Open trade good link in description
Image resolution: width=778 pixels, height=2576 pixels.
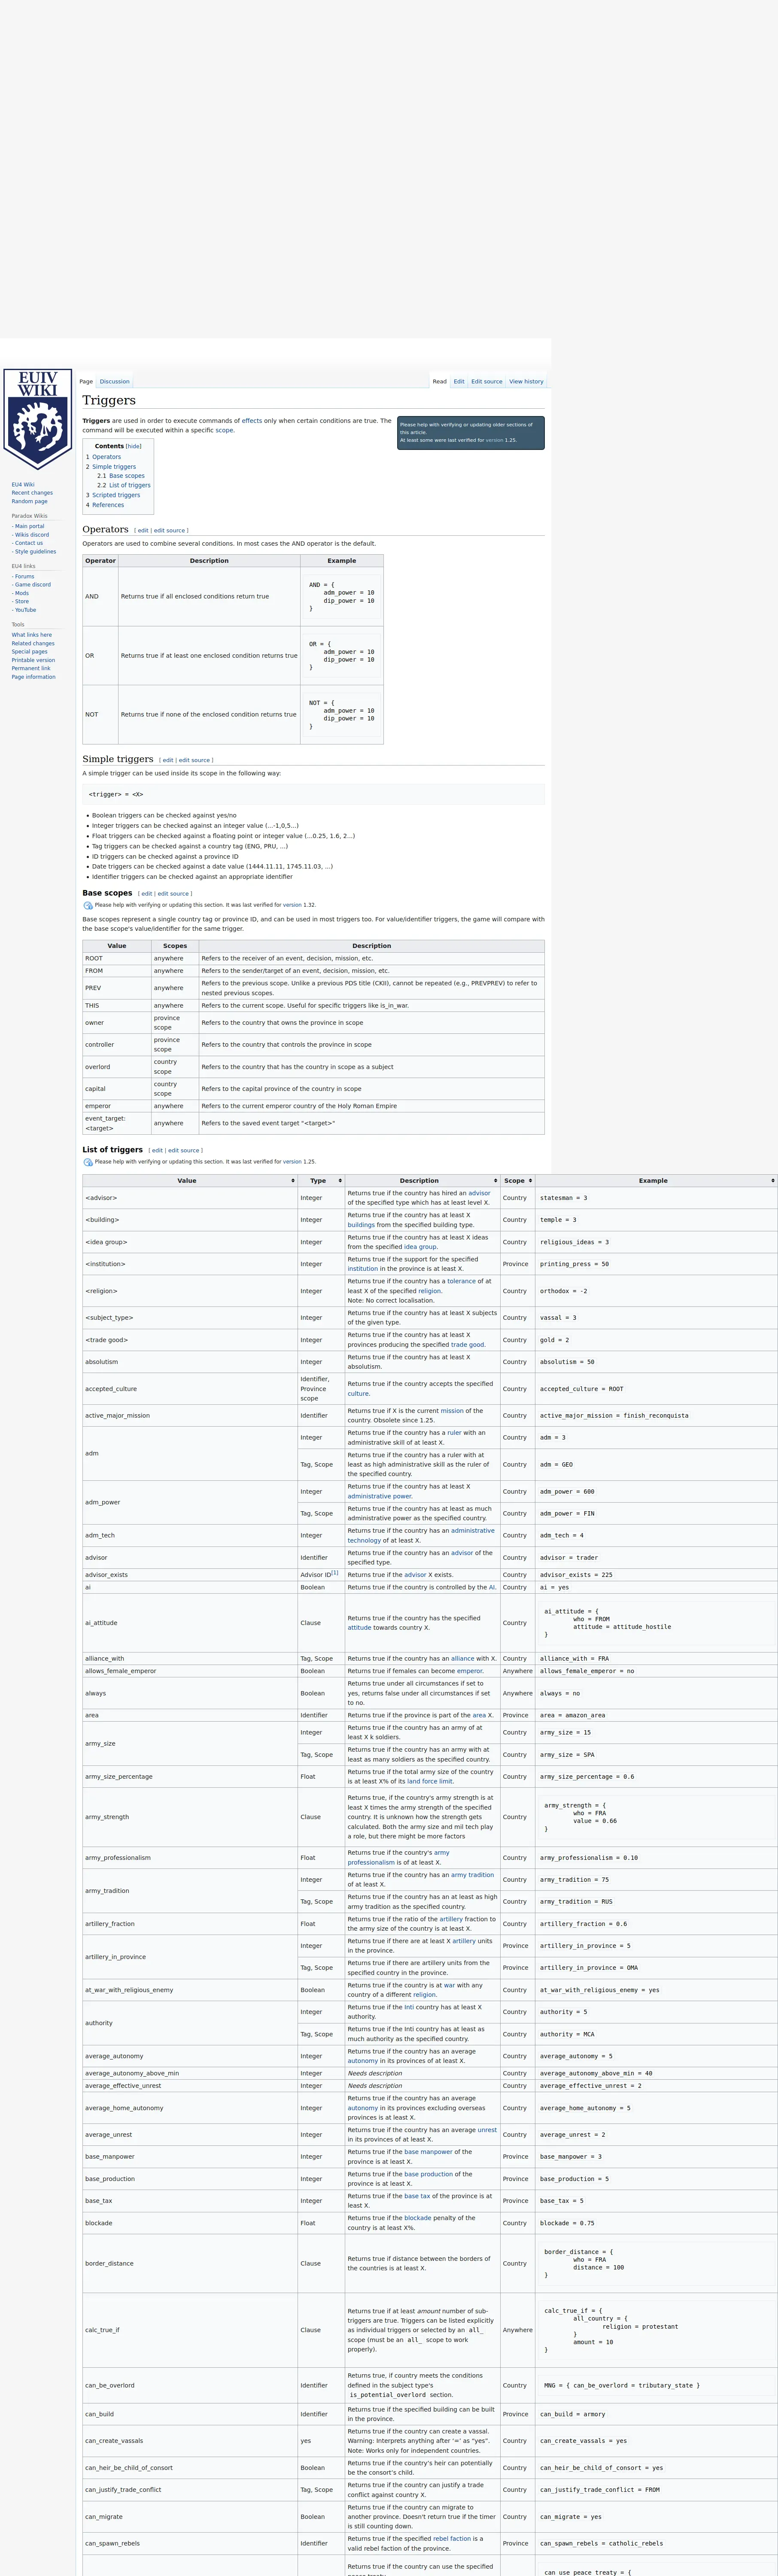coord(467,1345)
